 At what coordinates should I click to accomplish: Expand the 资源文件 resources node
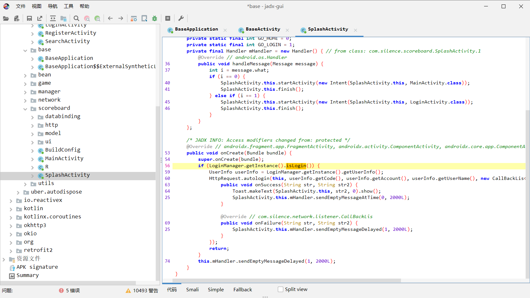tap(4, 259)
